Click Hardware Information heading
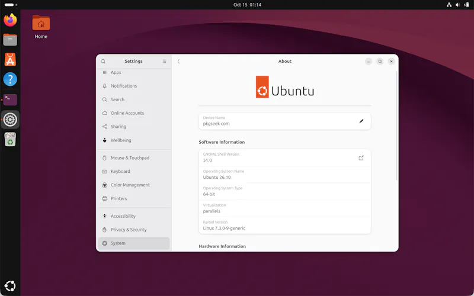474x296 pixels. (x=222, y=246)
